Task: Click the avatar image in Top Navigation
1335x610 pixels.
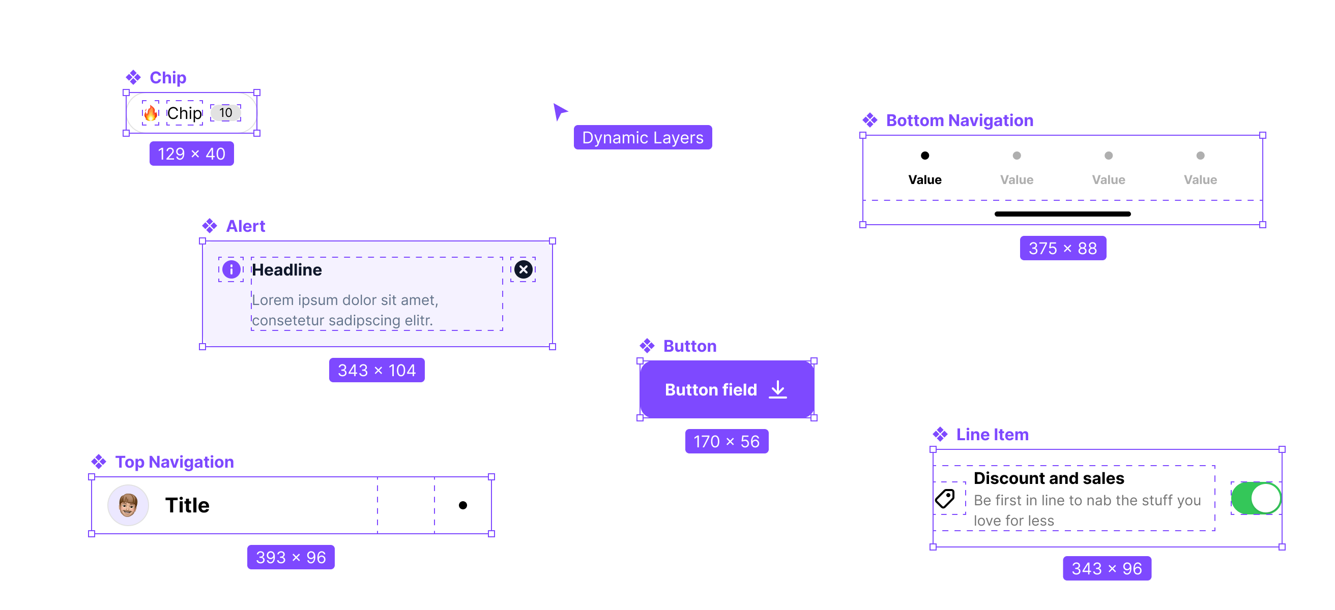Action: [x=128, y=504]
